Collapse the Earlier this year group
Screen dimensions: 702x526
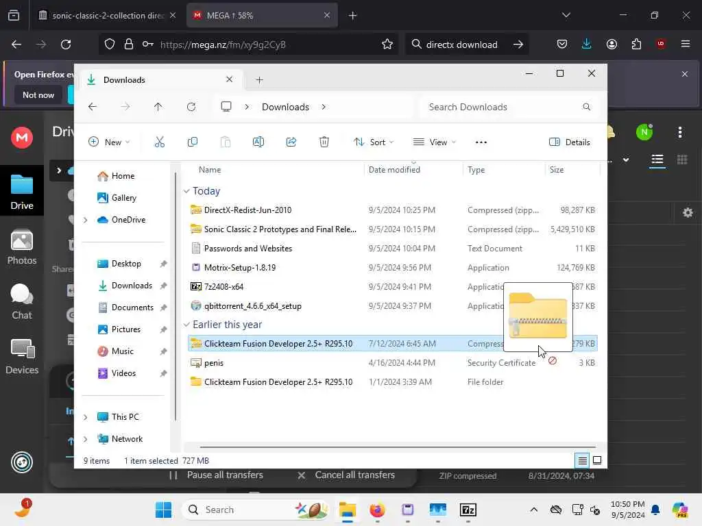[x=186, y=324]
